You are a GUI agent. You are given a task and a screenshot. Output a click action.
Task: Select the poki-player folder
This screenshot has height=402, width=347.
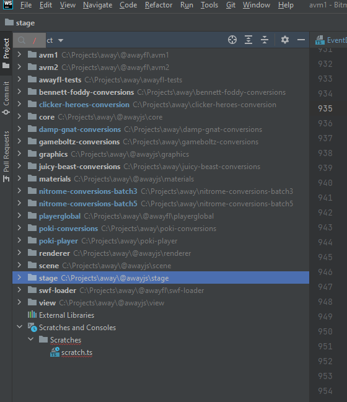tap(161, 241)
